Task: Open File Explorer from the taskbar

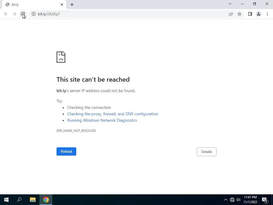Action: [33, 200]
